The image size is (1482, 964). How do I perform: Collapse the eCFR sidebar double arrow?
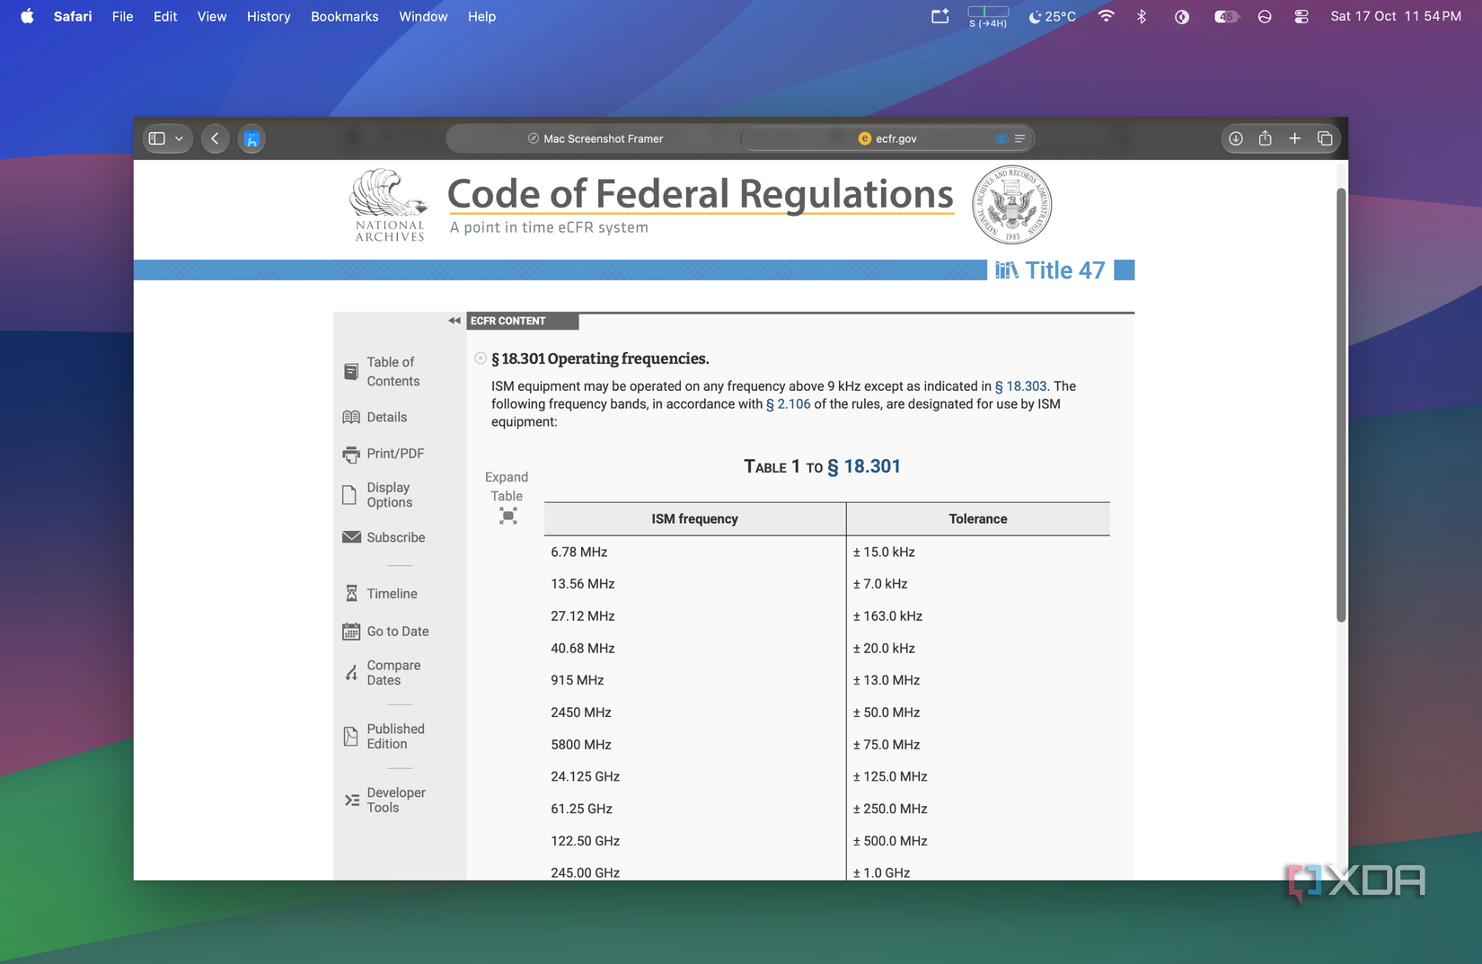[454, 321]
